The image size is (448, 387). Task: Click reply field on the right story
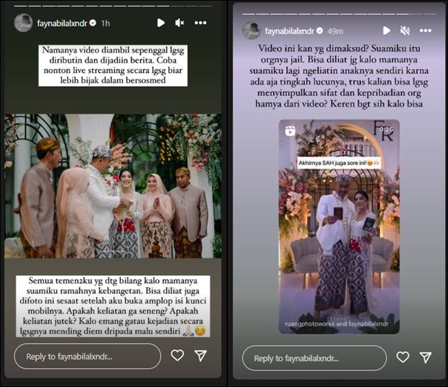[315, 358]
